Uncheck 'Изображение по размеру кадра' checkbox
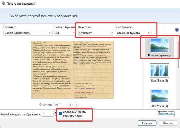 point(60,114)
